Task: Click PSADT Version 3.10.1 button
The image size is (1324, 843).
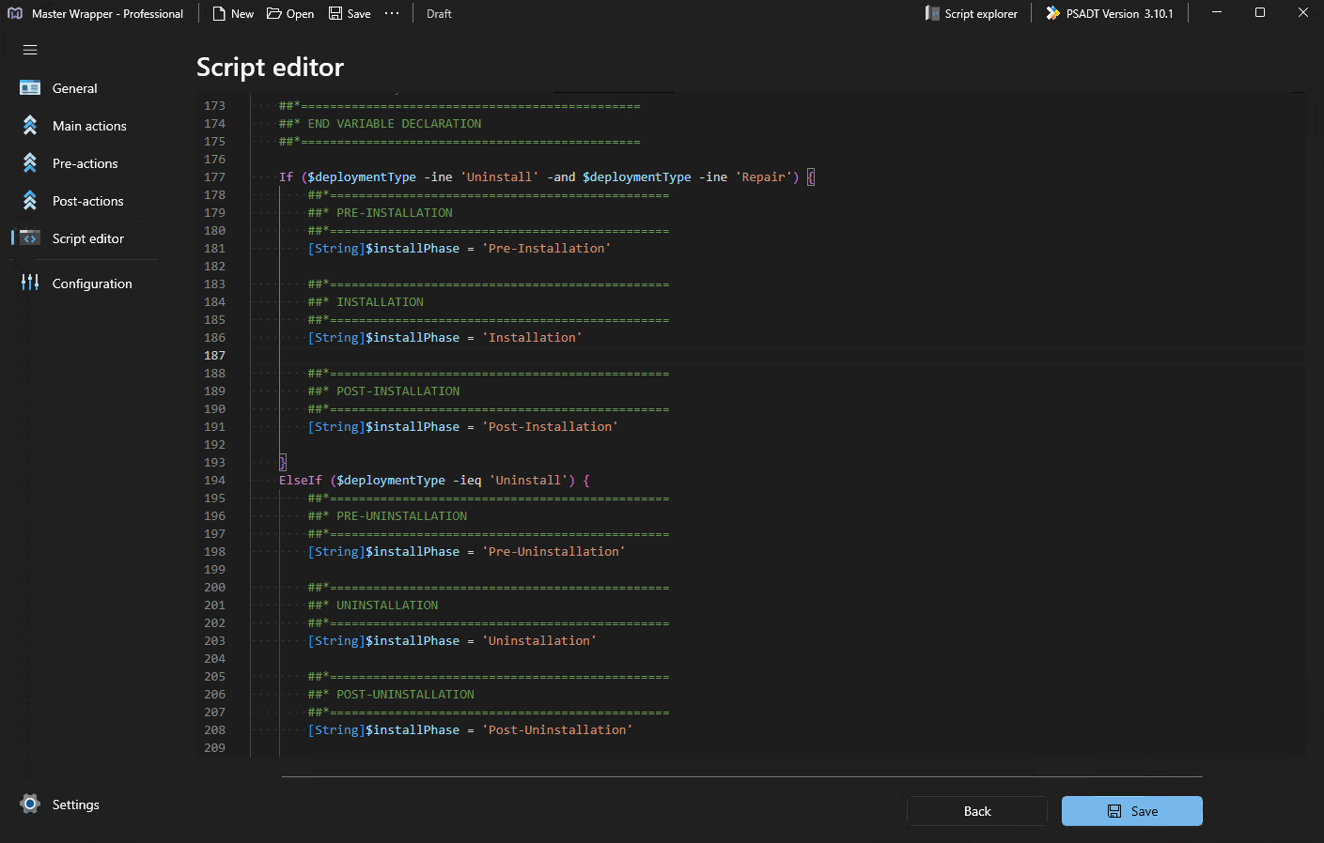Action: click(x=1110, y=13)
